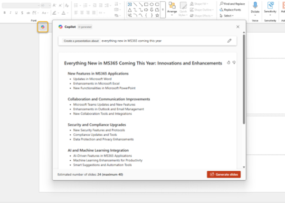Viewport: 285px width, 203px height.
Task: Open the Align Text dropdown
Action: pos(117,9)
